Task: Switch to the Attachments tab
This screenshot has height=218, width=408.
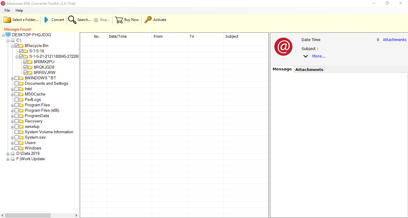Action: [x=309, y=69]
